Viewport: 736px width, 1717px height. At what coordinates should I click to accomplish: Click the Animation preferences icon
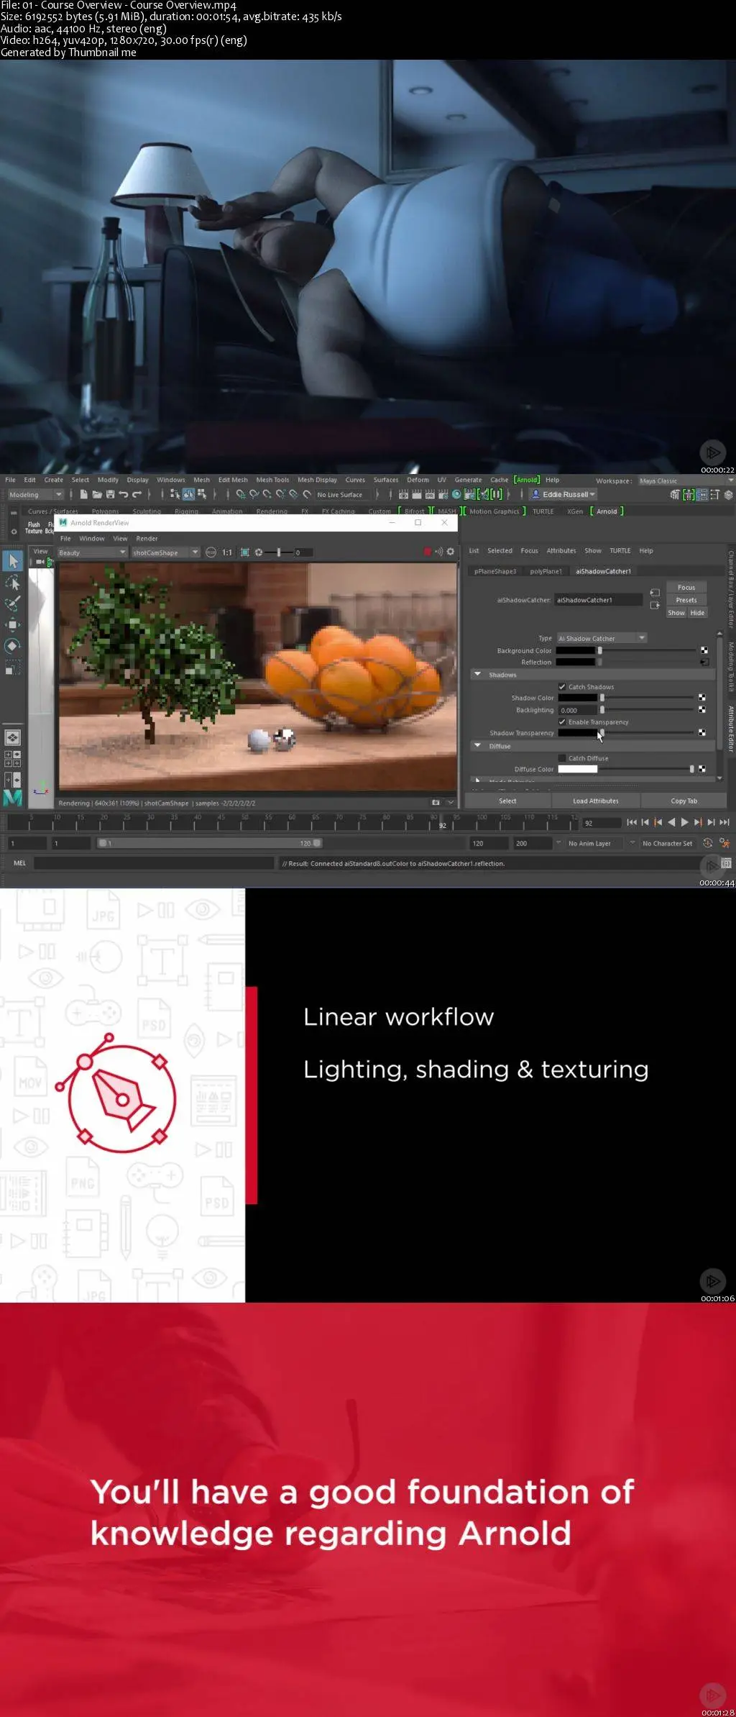(x=724, y=843)
